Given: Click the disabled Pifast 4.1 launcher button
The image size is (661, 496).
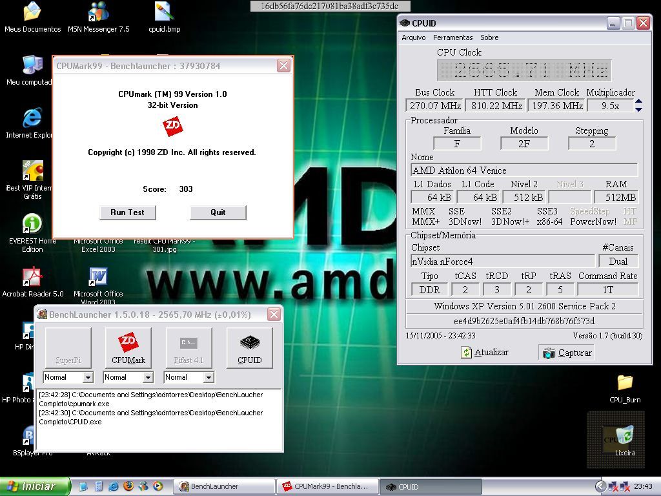Looking at the screenshot, I should [188, 348].
